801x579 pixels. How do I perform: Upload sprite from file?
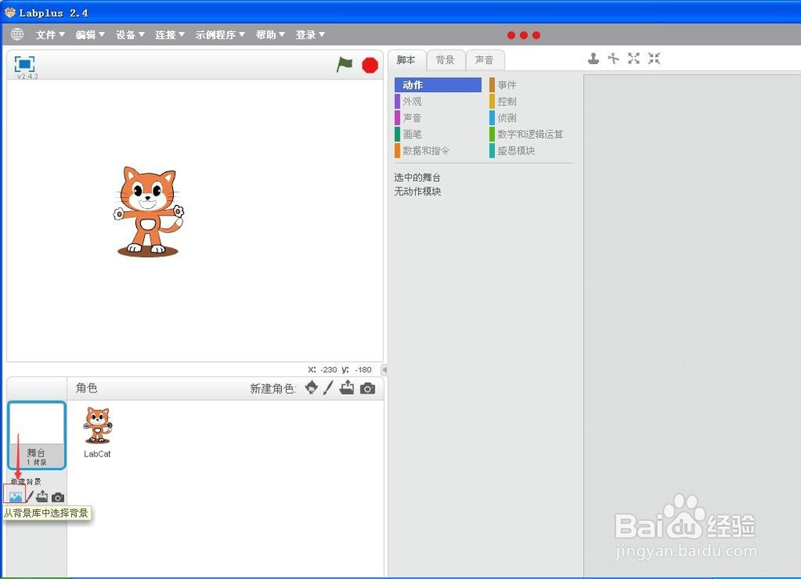click(347, 388)
